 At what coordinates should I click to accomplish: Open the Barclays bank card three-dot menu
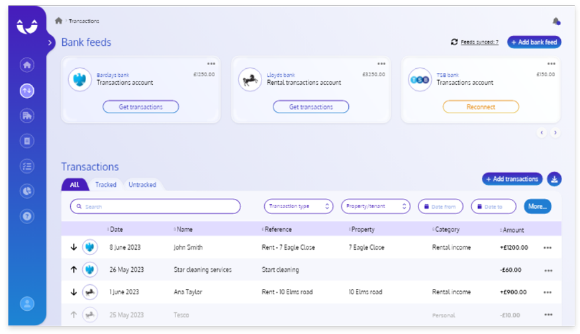(211, 64)
